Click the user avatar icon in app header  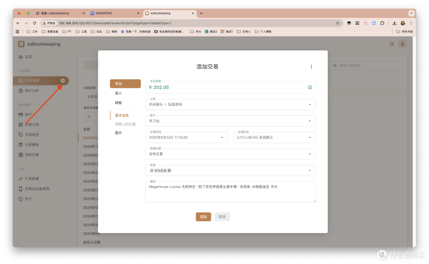(402, 44)
